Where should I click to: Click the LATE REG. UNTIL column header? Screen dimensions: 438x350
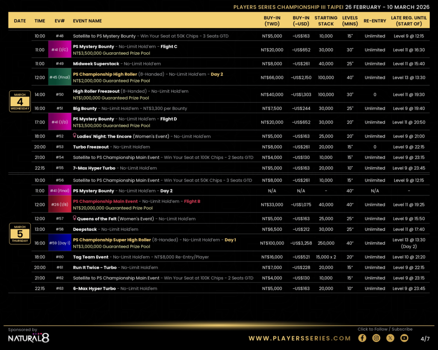click(408, 21)
